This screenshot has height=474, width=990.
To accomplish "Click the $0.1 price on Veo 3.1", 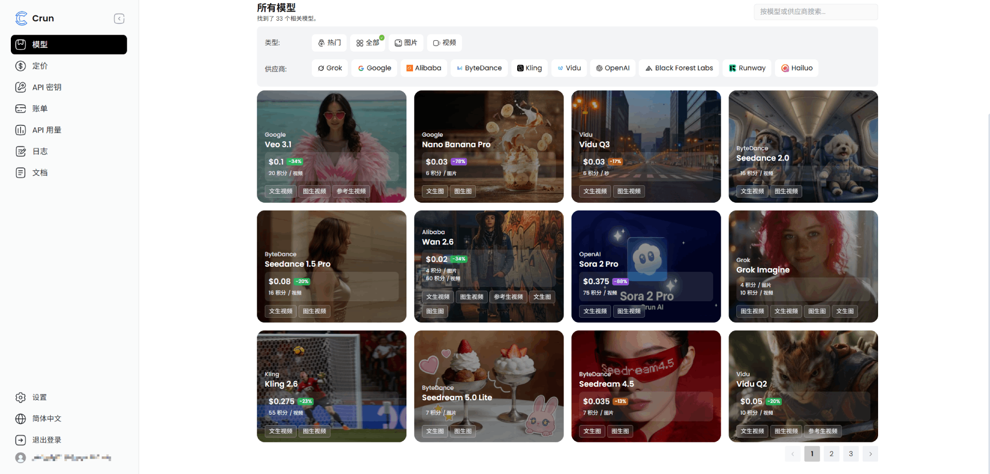I will point(276,162).
